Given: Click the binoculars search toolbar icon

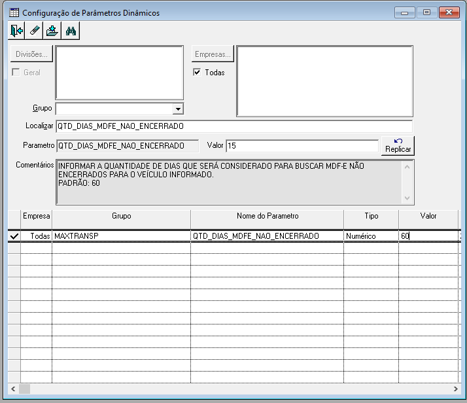Looking at the screenshot, I should pos(71,31).
